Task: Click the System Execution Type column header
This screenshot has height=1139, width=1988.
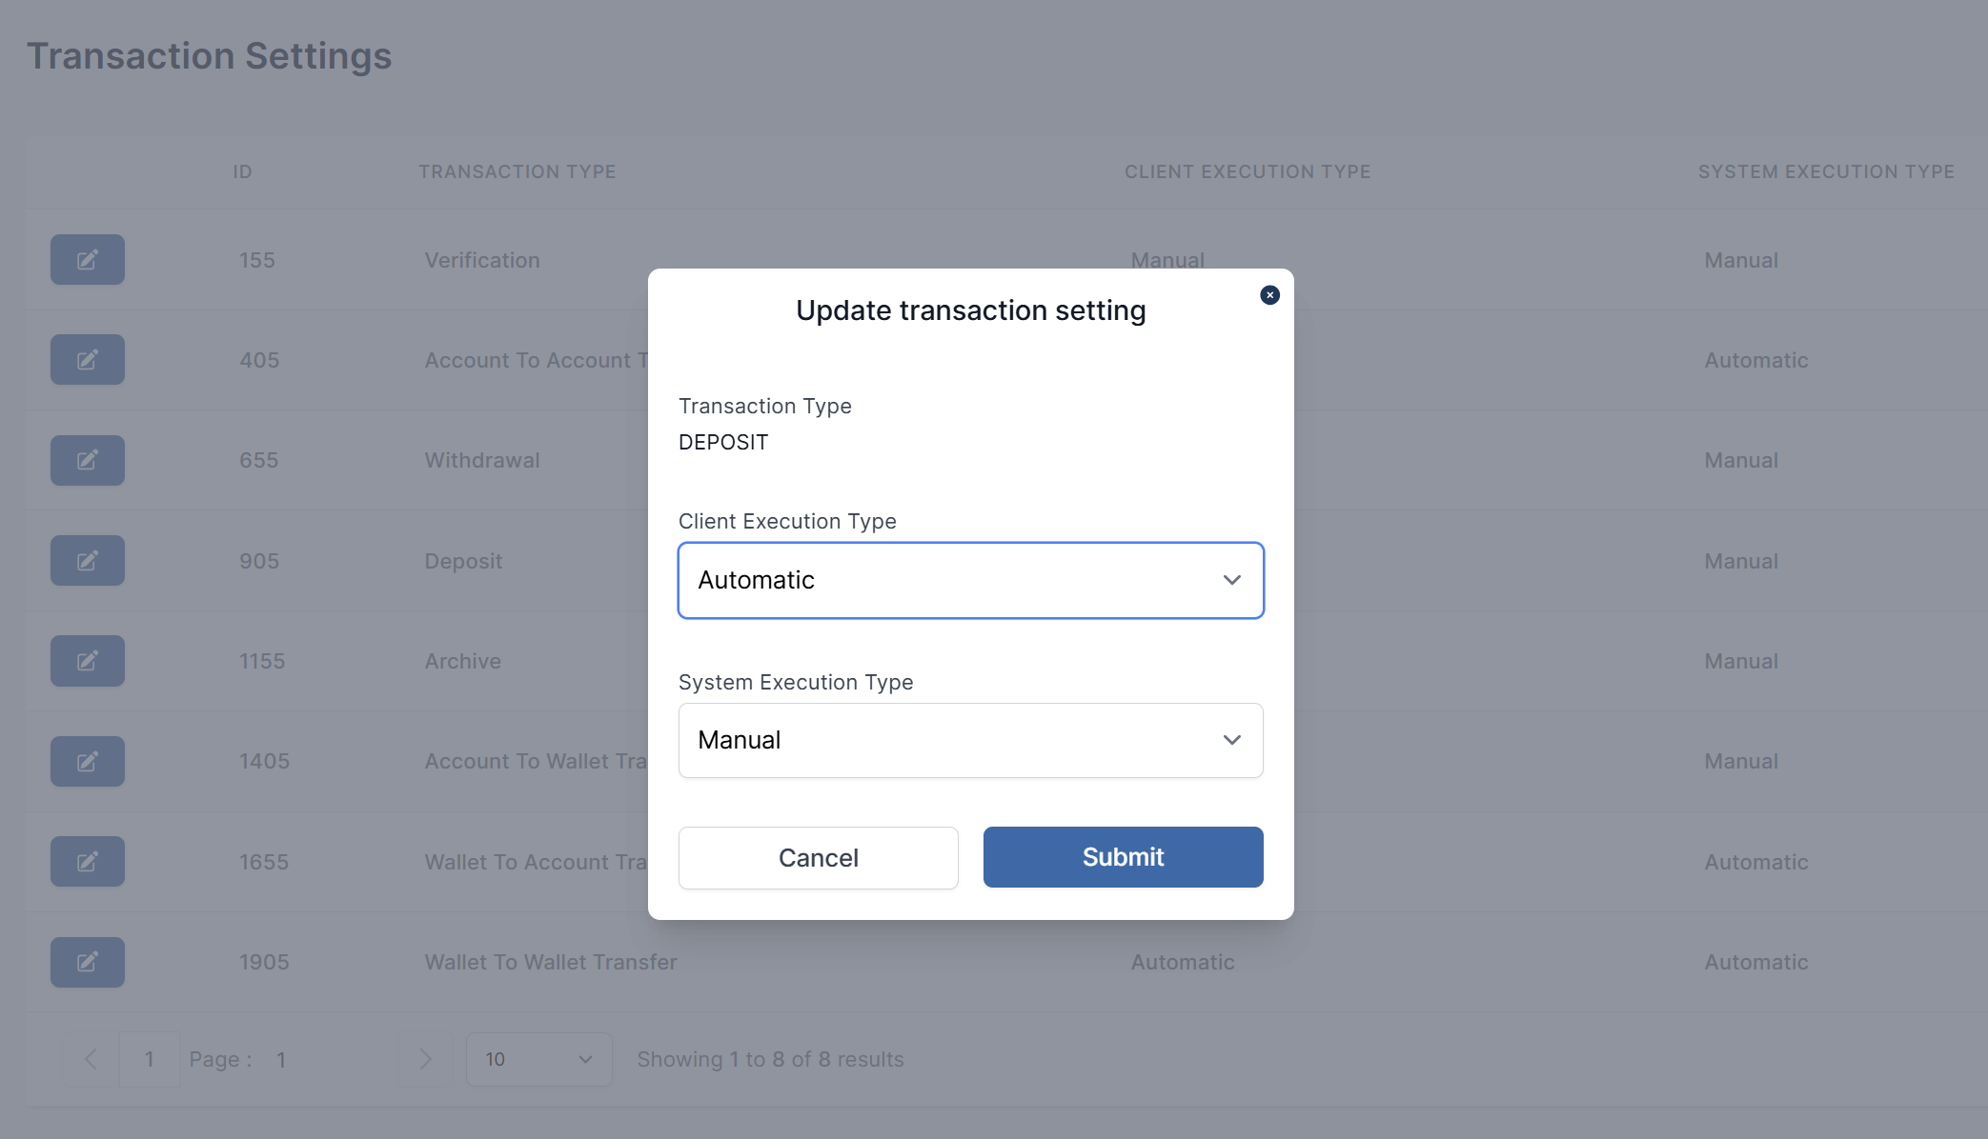Action: click(1826, 172)
